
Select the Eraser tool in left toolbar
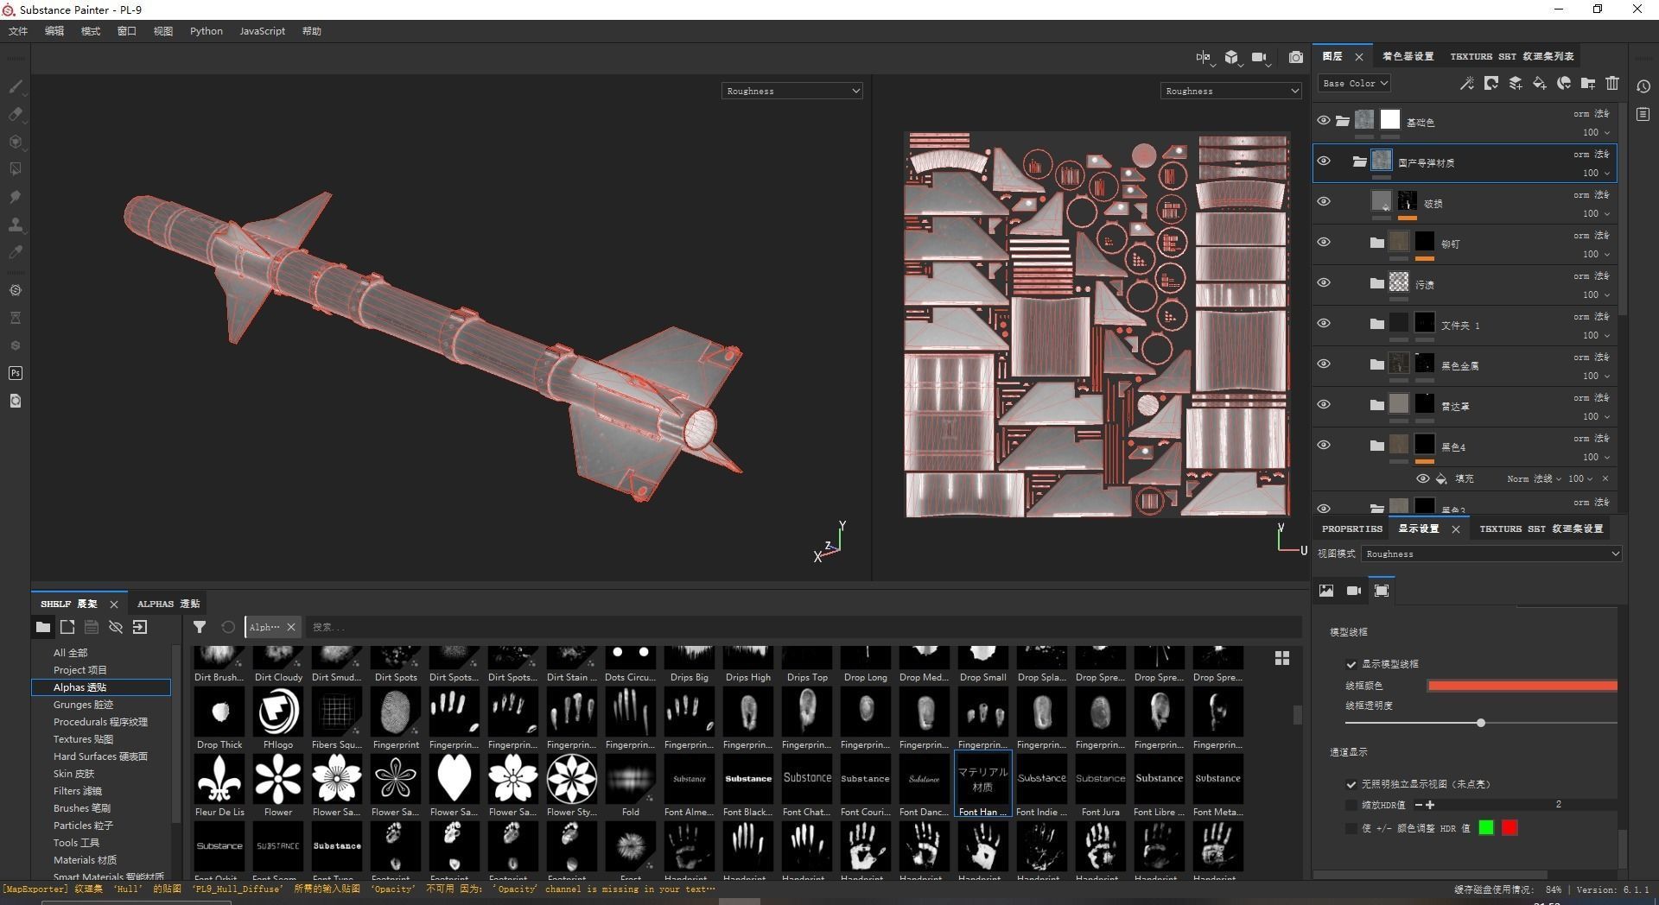pyautogui.click(x=16, y=114)
